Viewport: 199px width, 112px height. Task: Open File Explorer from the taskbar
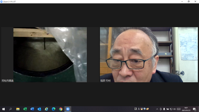[18, 109]
